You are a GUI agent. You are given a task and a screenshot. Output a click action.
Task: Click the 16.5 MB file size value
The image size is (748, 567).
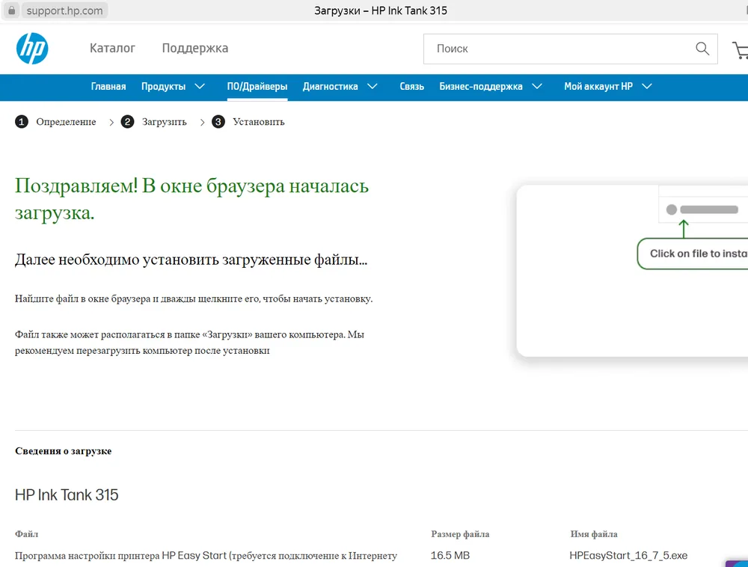click(450, 556)
